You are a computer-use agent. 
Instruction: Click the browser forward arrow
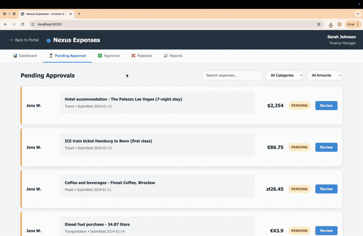coord(14,24)
